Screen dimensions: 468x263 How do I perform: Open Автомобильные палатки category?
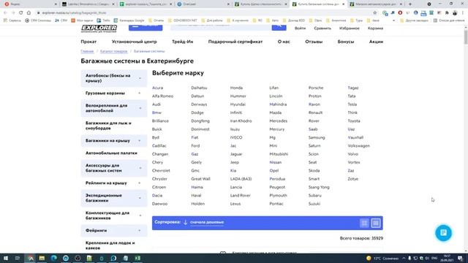(x=111, y=153)
